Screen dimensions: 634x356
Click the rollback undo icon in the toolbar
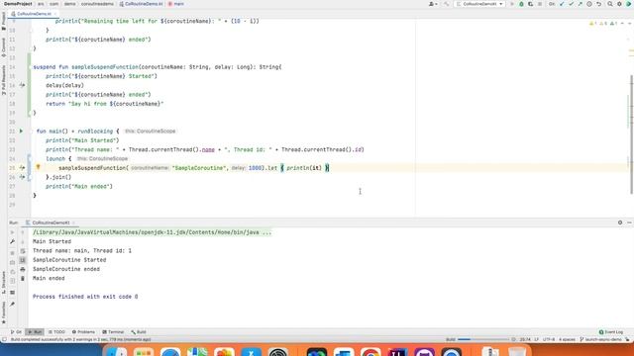[x=598, y=4]
